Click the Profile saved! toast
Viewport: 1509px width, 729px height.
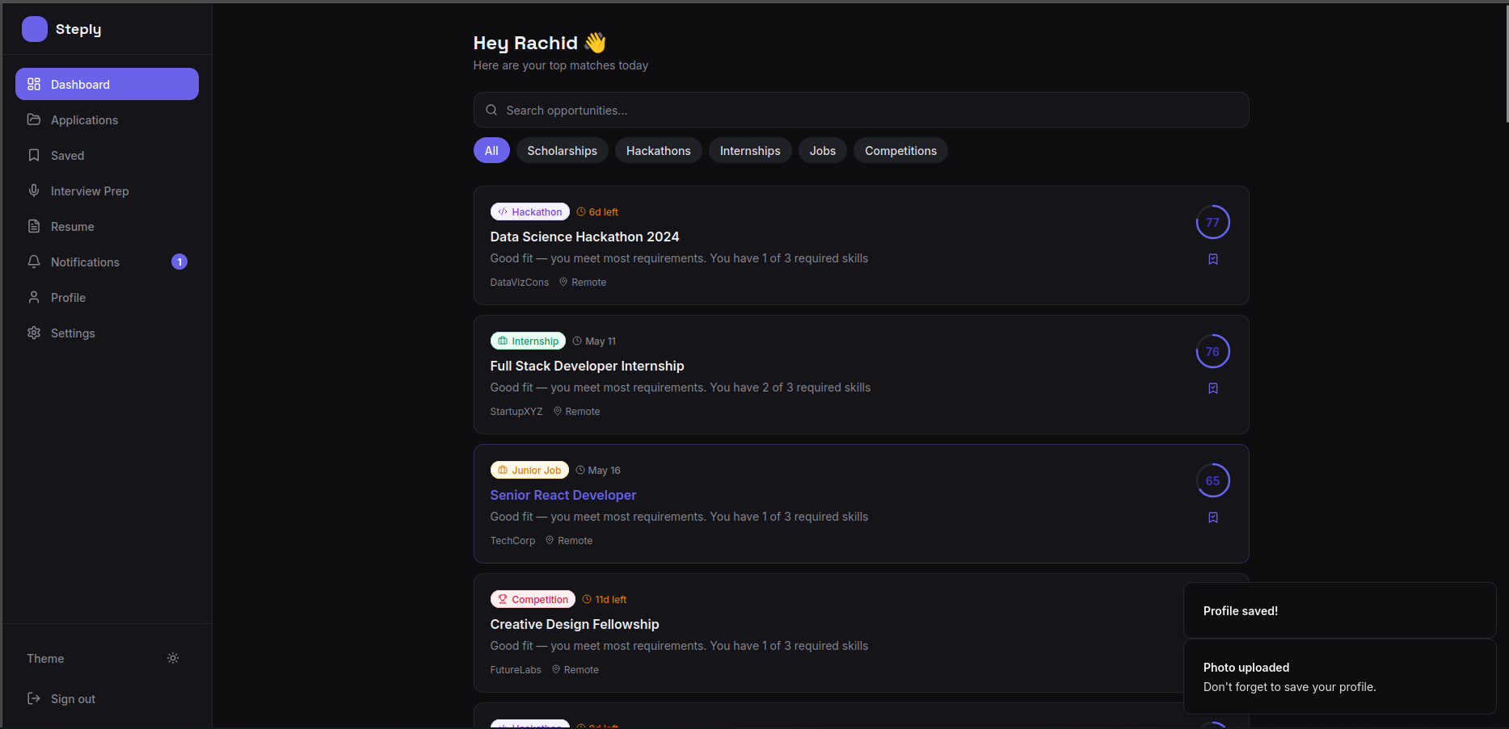[x=1339, y=610]
